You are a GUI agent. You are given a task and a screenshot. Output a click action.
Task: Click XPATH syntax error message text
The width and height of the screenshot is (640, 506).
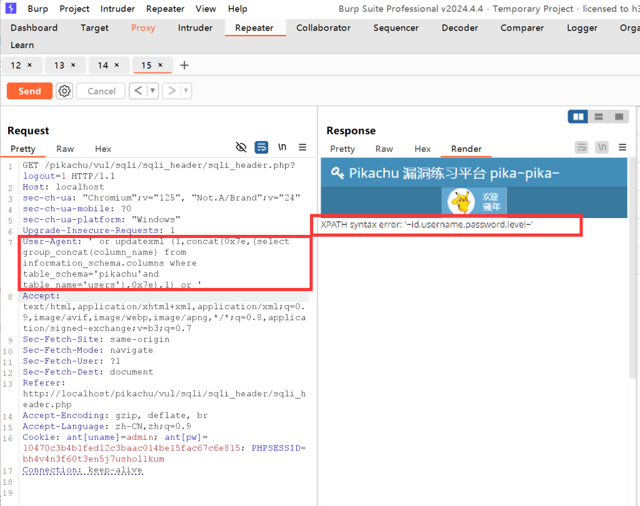click(426, 224)
